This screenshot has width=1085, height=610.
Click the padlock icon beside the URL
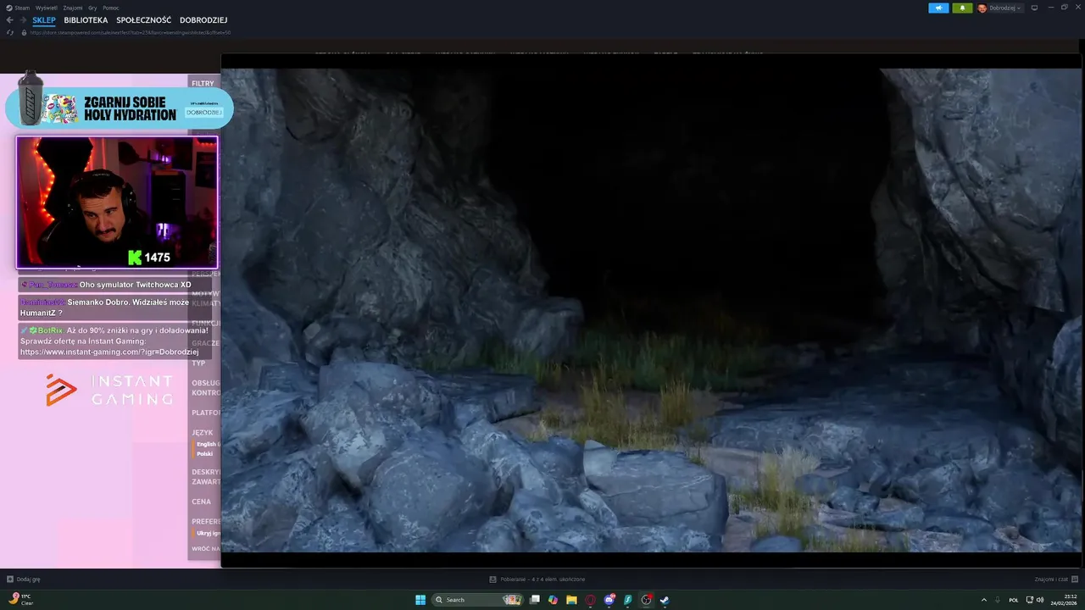24,32
